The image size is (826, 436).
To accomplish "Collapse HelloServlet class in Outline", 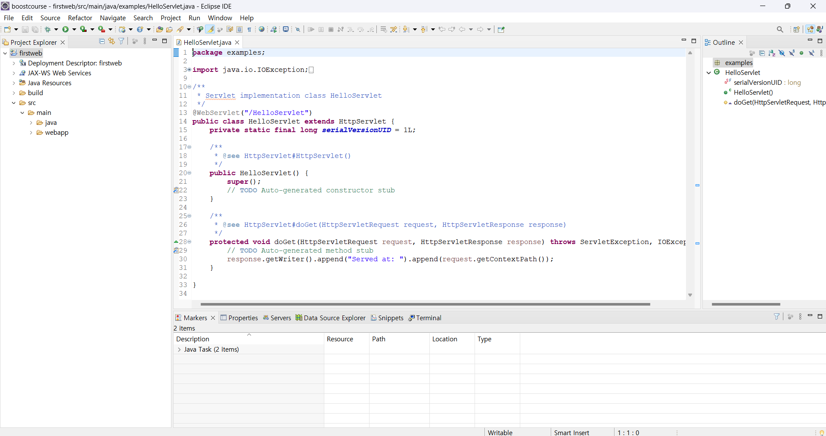I will tap(709, 73).
